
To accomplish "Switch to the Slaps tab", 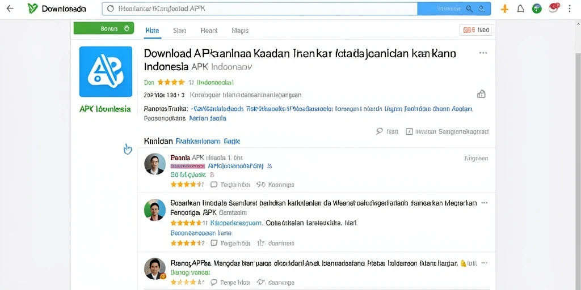I will click(x=240, y=31).
